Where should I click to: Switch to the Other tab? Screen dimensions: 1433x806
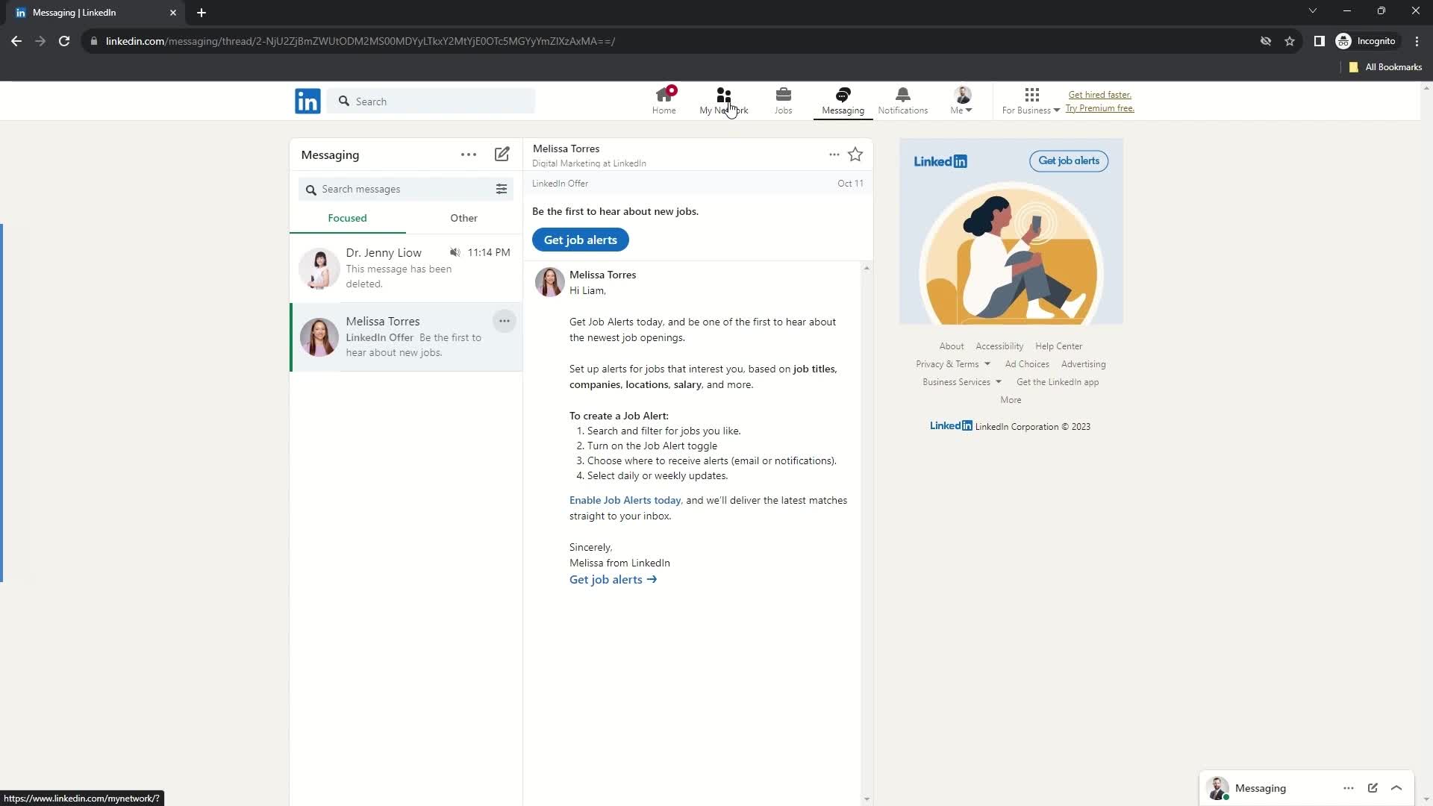(x=463, y=218)
